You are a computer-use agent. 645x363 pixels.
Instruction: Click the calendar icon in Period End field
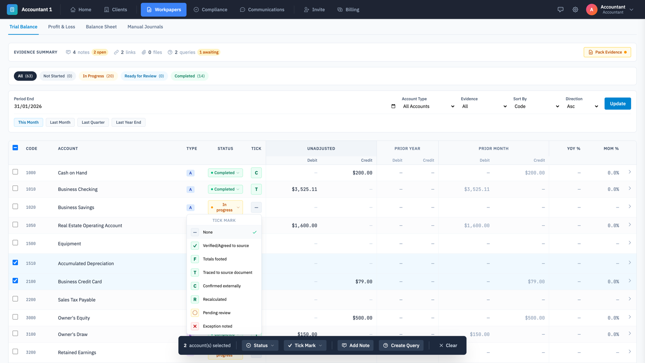[393, 106]
